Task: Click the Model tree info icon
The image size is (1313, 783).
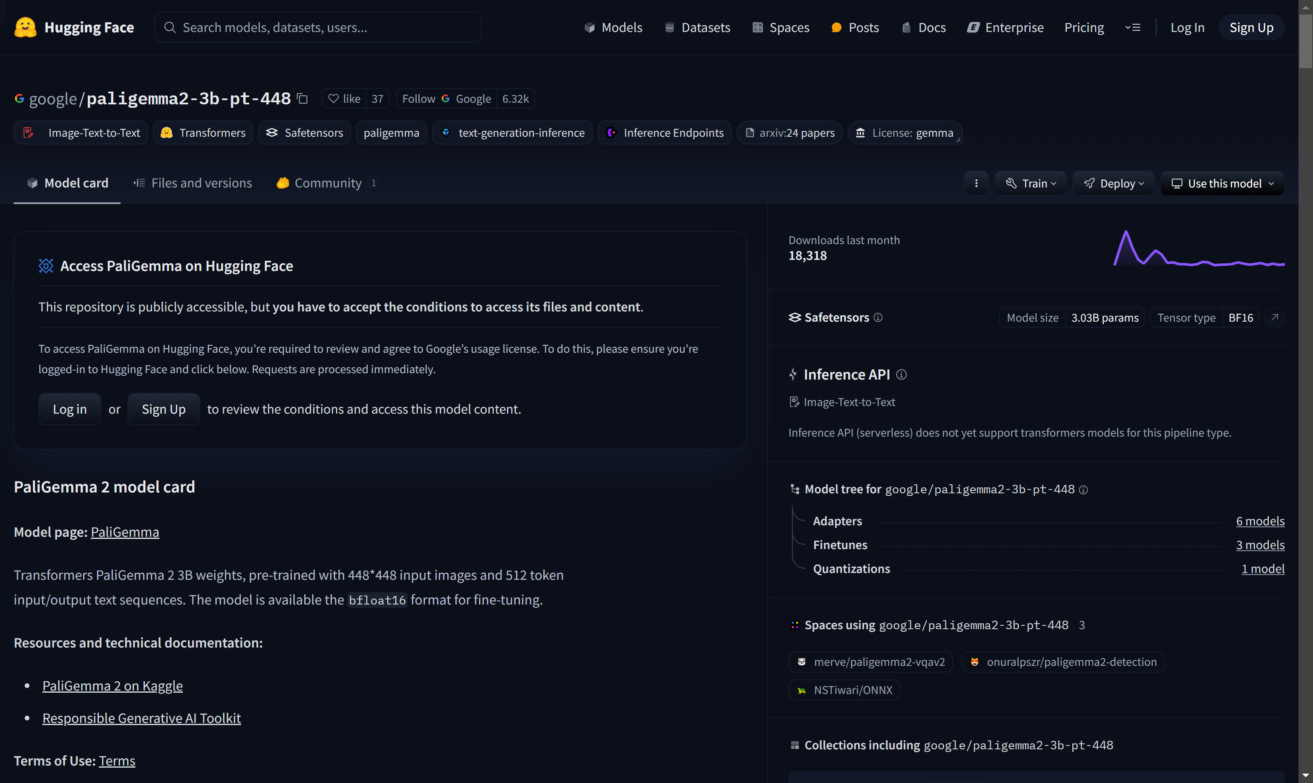Action: [x=1083, y=489]
